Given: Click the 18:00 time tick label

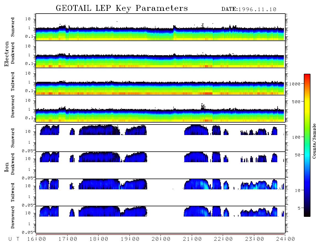Looking at the screenshot, I should [99, 239].
